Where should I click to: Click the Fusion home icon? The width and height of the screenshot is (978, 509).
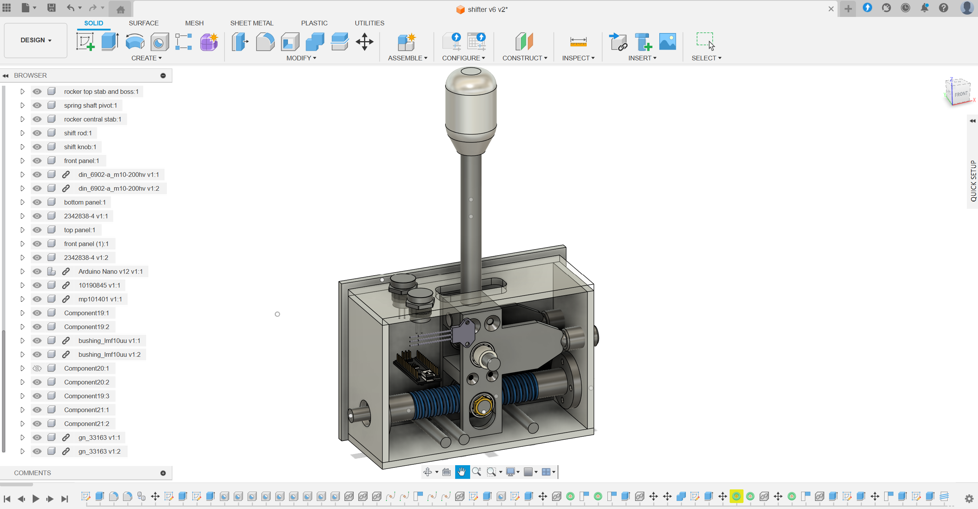120,8
